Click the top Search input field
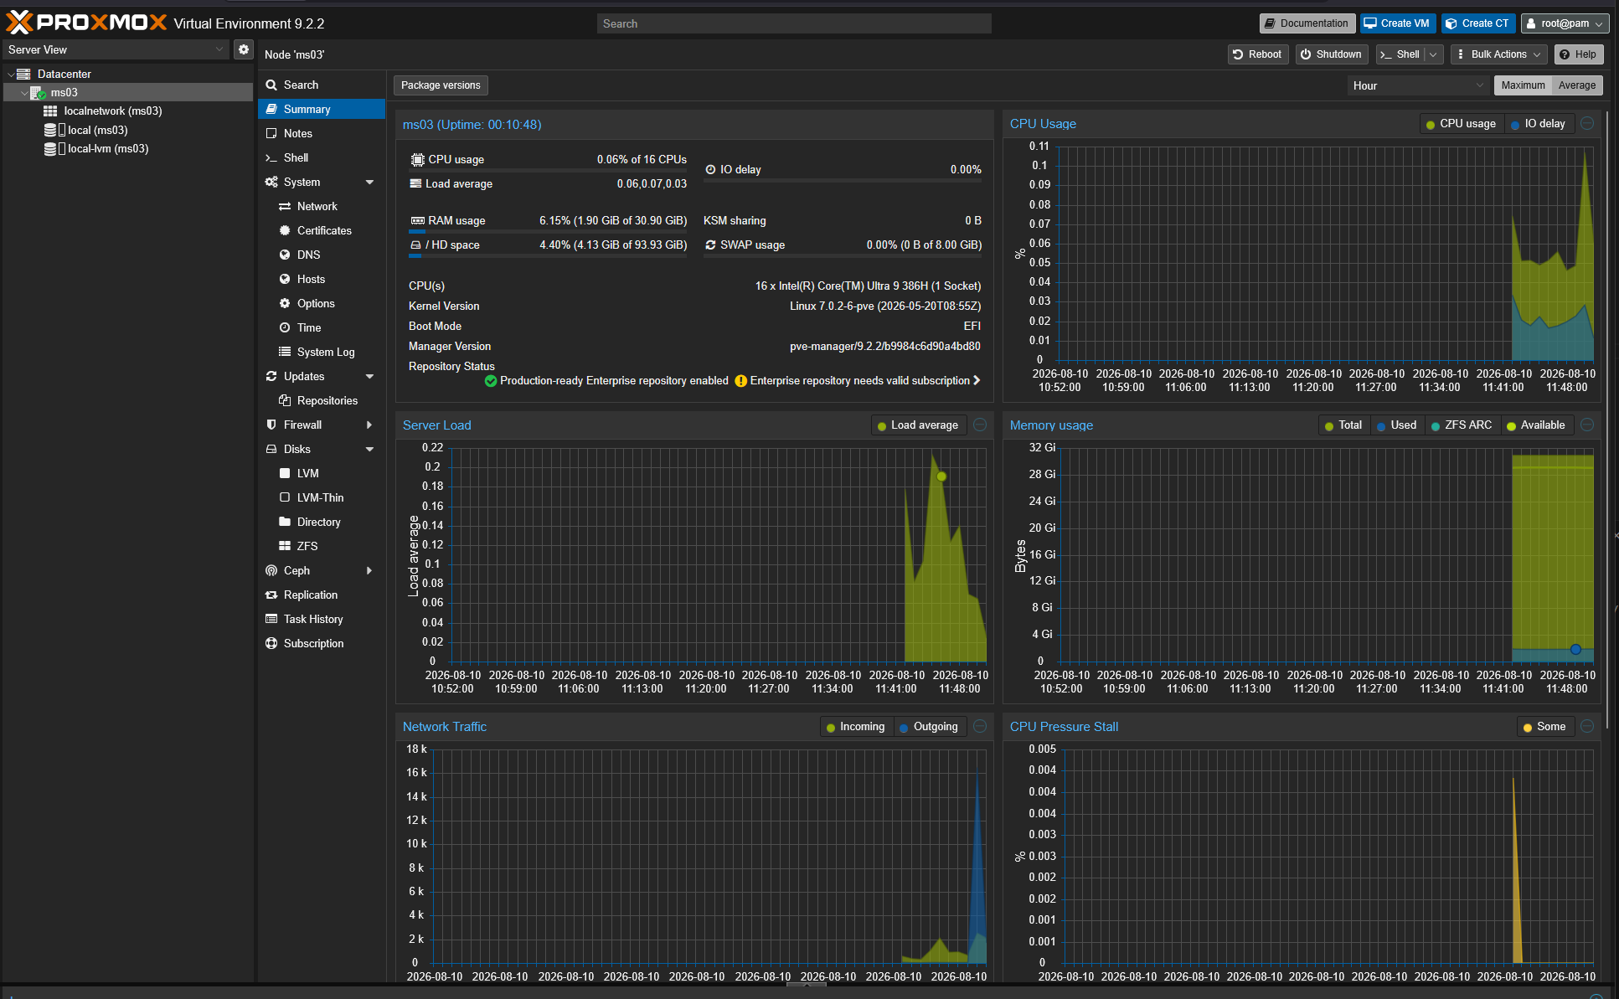The width and height of the screenshot is (1619, 999). (794, 23)
